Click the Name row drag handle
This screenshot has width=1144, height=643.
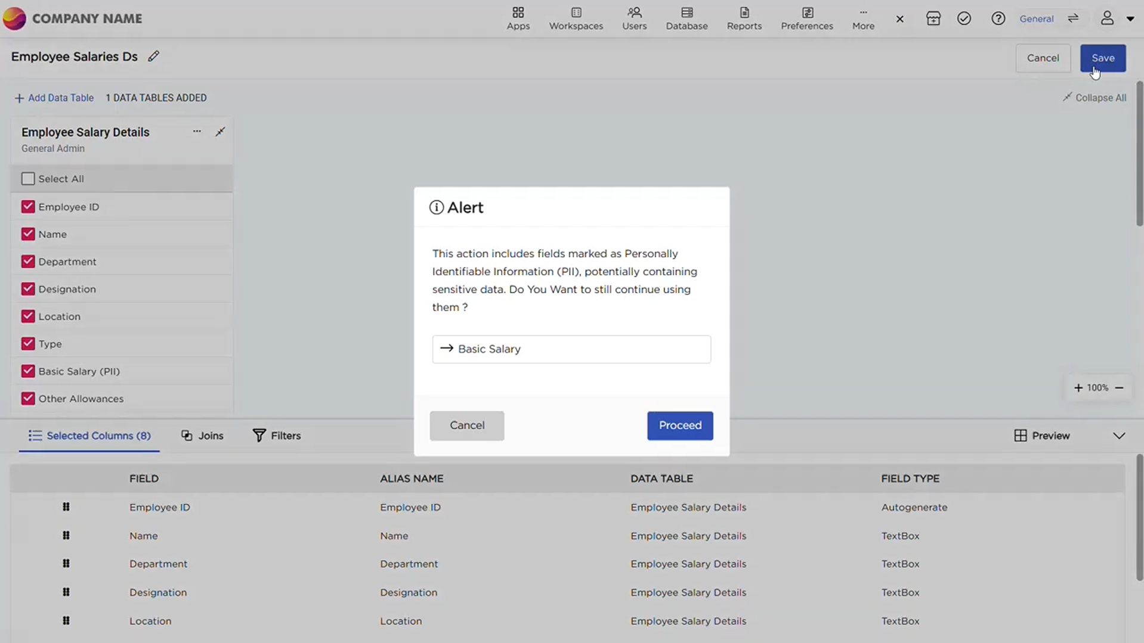pos(66,536)
